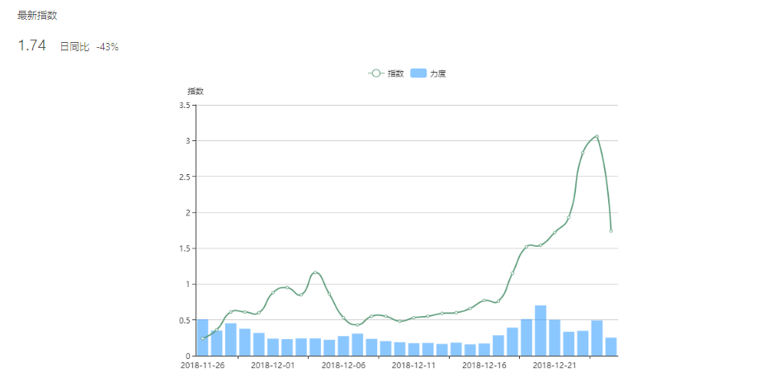Image resolution: width=760 pixels, height=392 pixels.
Task: Click the 2018-12-11 x-axis label
Action: [x=413, y=365]
